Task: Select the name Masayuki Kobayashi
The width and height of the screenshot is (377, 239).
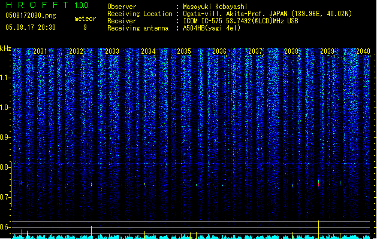Action: 215,7
